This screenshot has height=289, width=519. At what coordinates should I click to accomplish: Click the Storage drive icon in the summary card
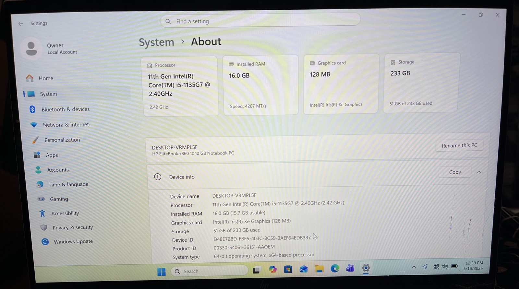(x=393, y=63)
